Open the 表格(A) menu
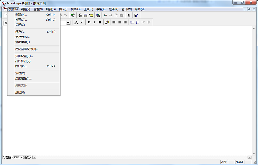Image resolution: width=258 pixels, height=165 pixels. tap(101, 9)
